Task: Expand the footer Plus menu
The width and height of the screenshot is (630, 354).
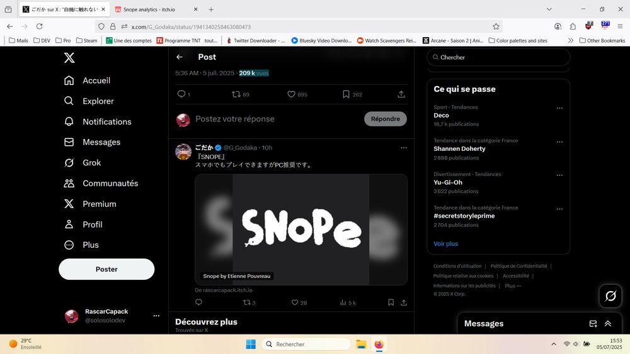Action: [x=513, y=286]
